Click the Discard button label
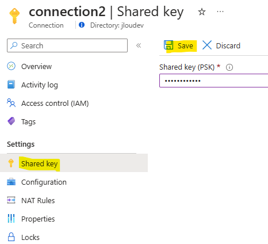Screen dimensions: 268x244 click(x=228, y=46)
